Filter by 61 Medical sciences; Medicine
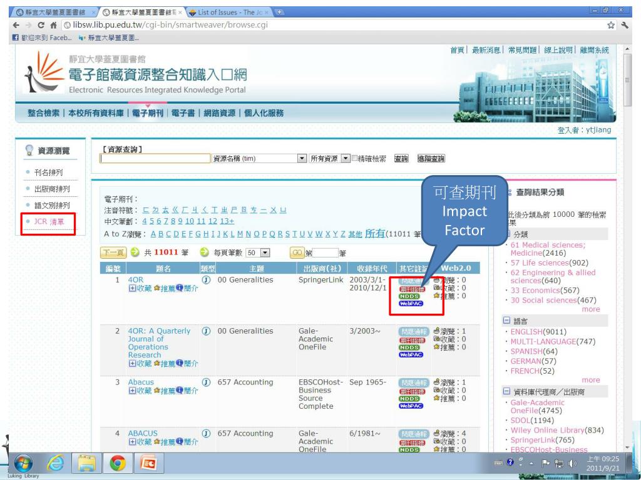Viewport: 641px width, 480px height. 548,249
